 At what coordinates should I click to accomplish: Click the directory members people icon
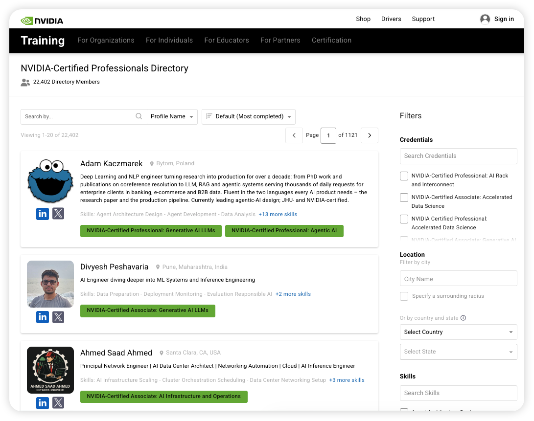[x=25, y=82]
